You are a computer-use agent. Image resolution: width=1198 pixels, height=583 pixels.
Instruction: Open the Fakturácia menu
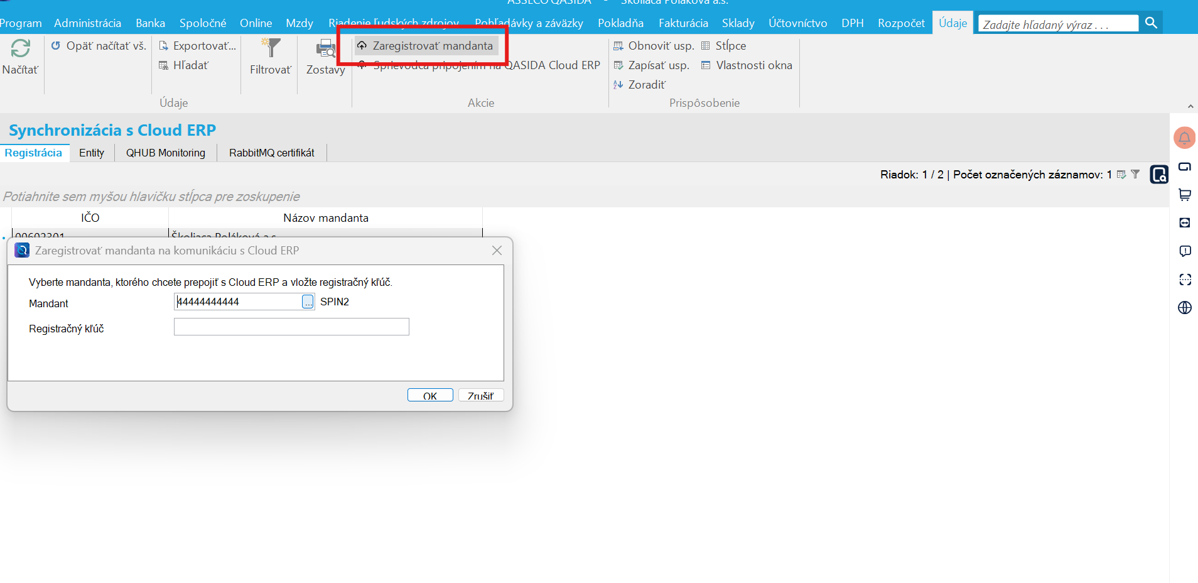(x=683, y=23)
